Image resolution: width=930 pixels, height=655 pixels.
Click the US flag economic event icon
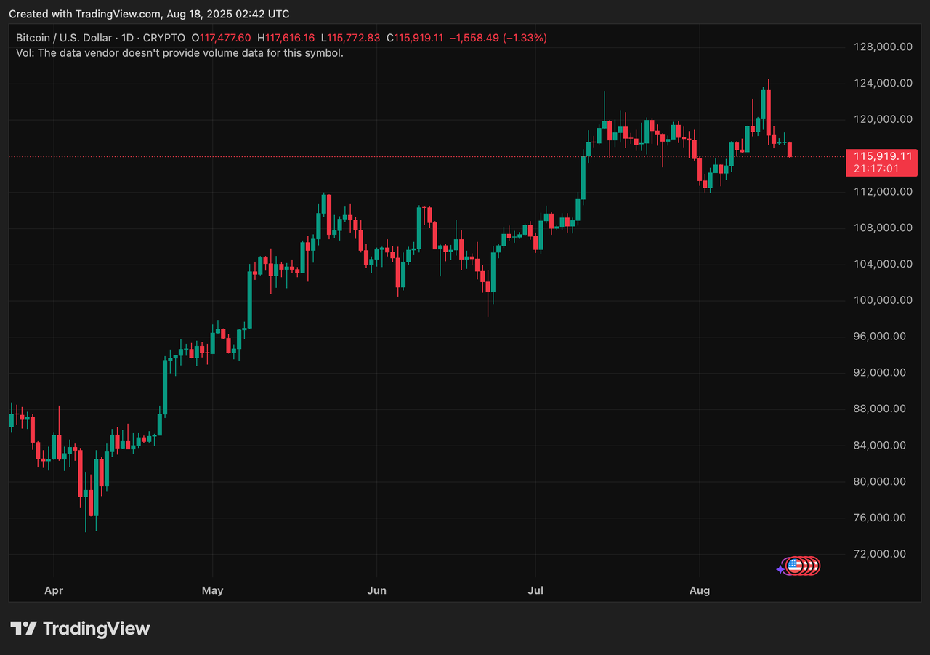click(794, 566)
